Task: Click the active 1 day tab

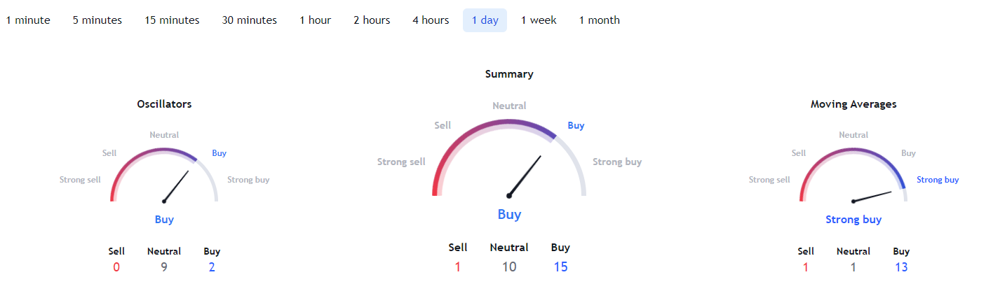Action: [x=485, y=20]
